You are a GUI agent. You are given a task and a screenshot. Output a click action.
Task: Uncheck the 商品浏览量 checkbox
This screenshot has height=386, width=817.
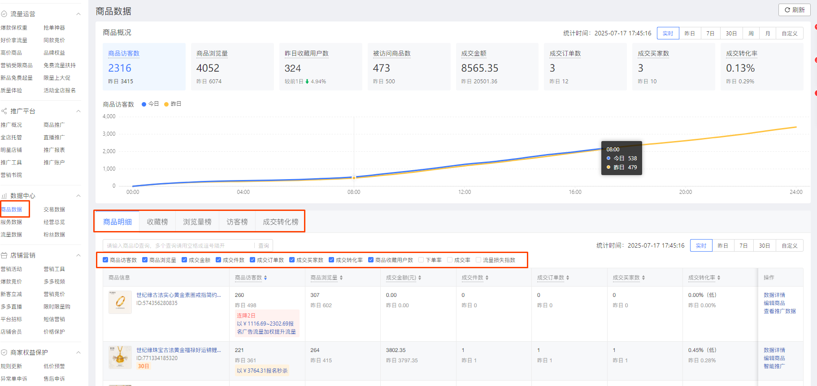click(145, 260)
